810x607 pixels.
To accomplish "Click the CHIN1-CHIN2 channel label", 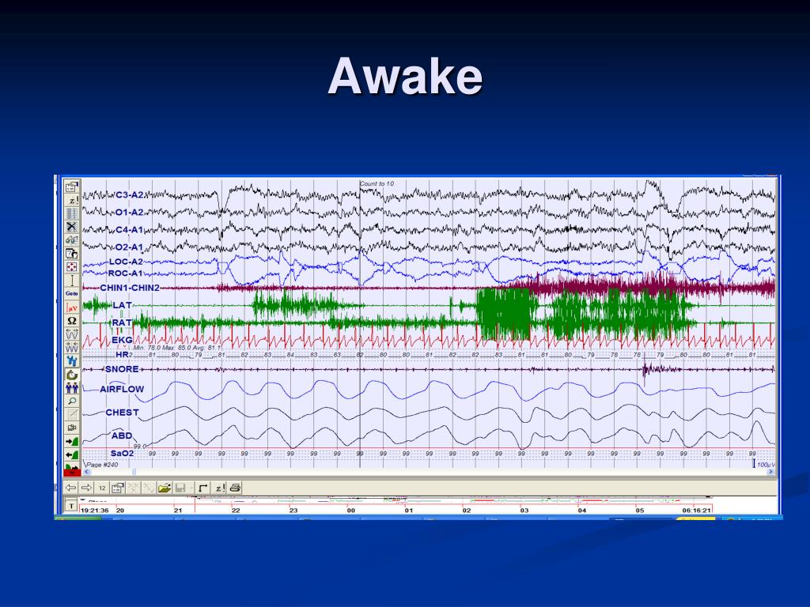I will (130, 288).
